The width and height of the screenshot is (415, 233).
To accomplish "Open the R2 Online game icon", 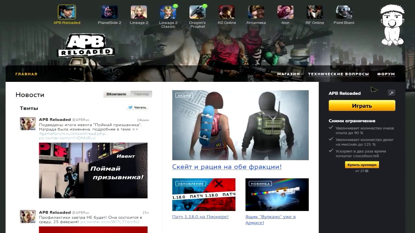I will (227, 12).
